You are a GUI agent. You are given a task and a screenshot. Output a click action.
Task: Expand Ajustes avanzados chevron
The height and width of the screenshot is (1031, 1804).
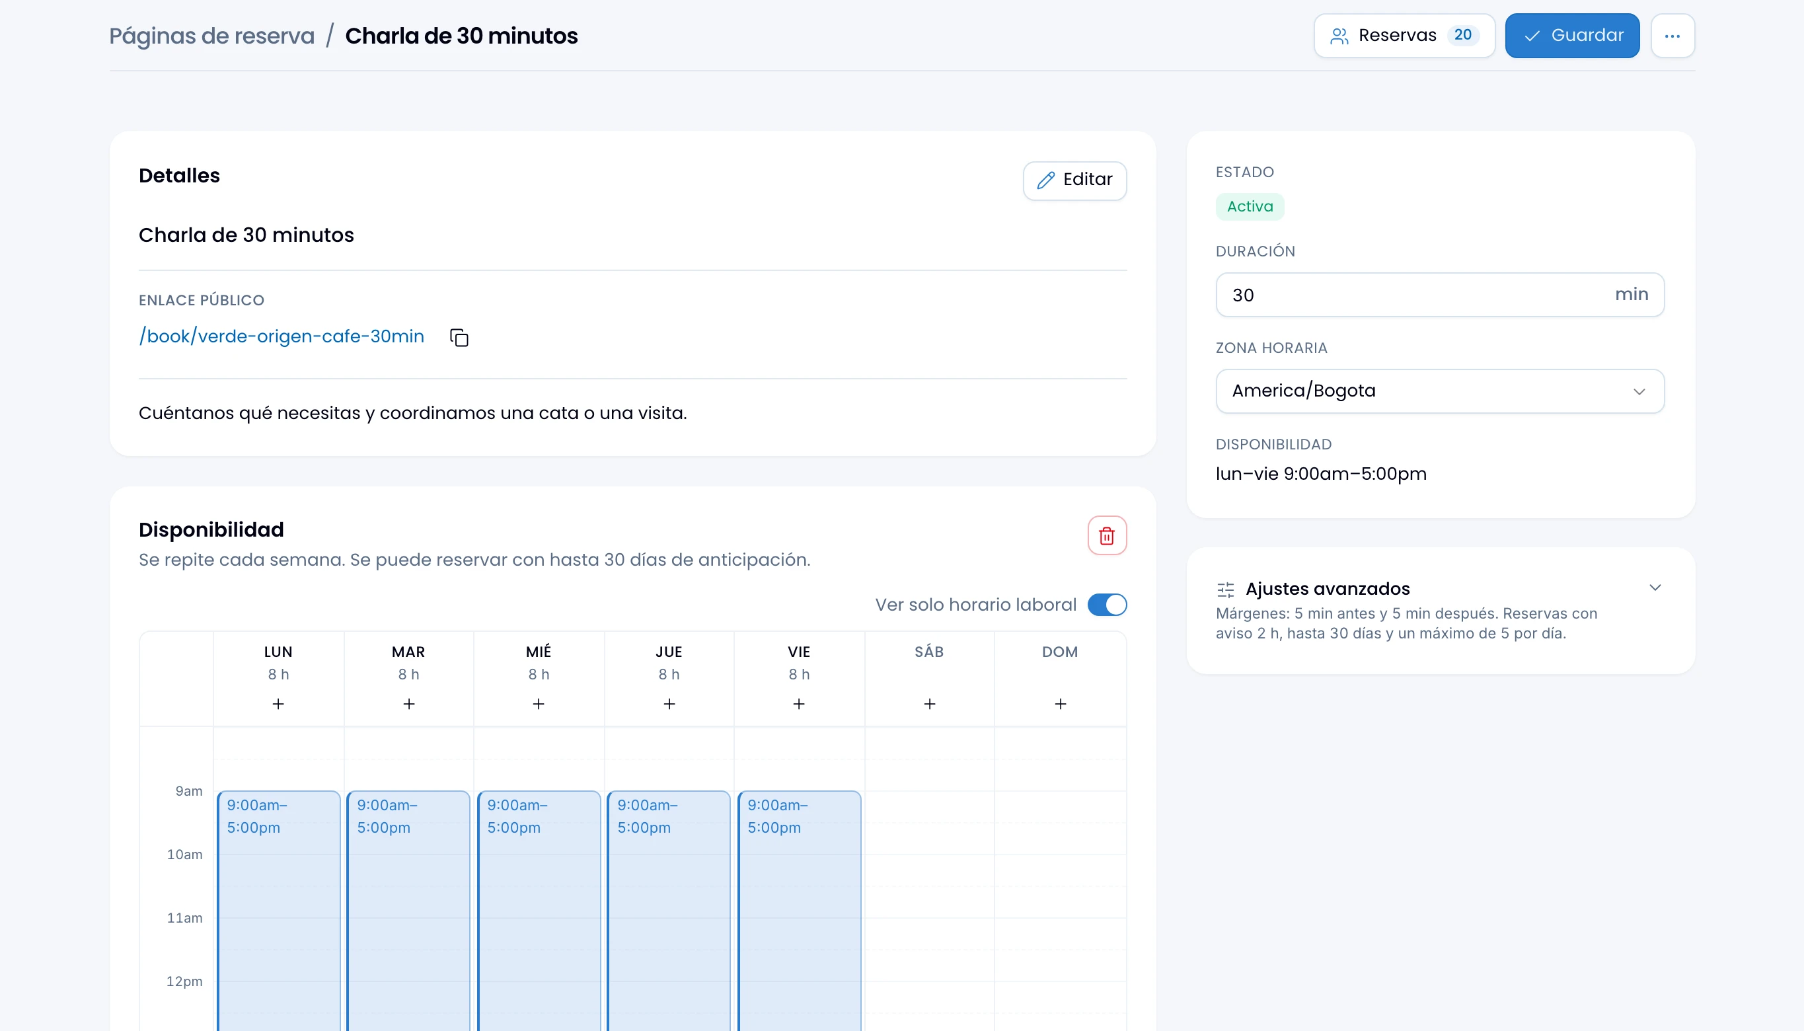coord(1655,588)
